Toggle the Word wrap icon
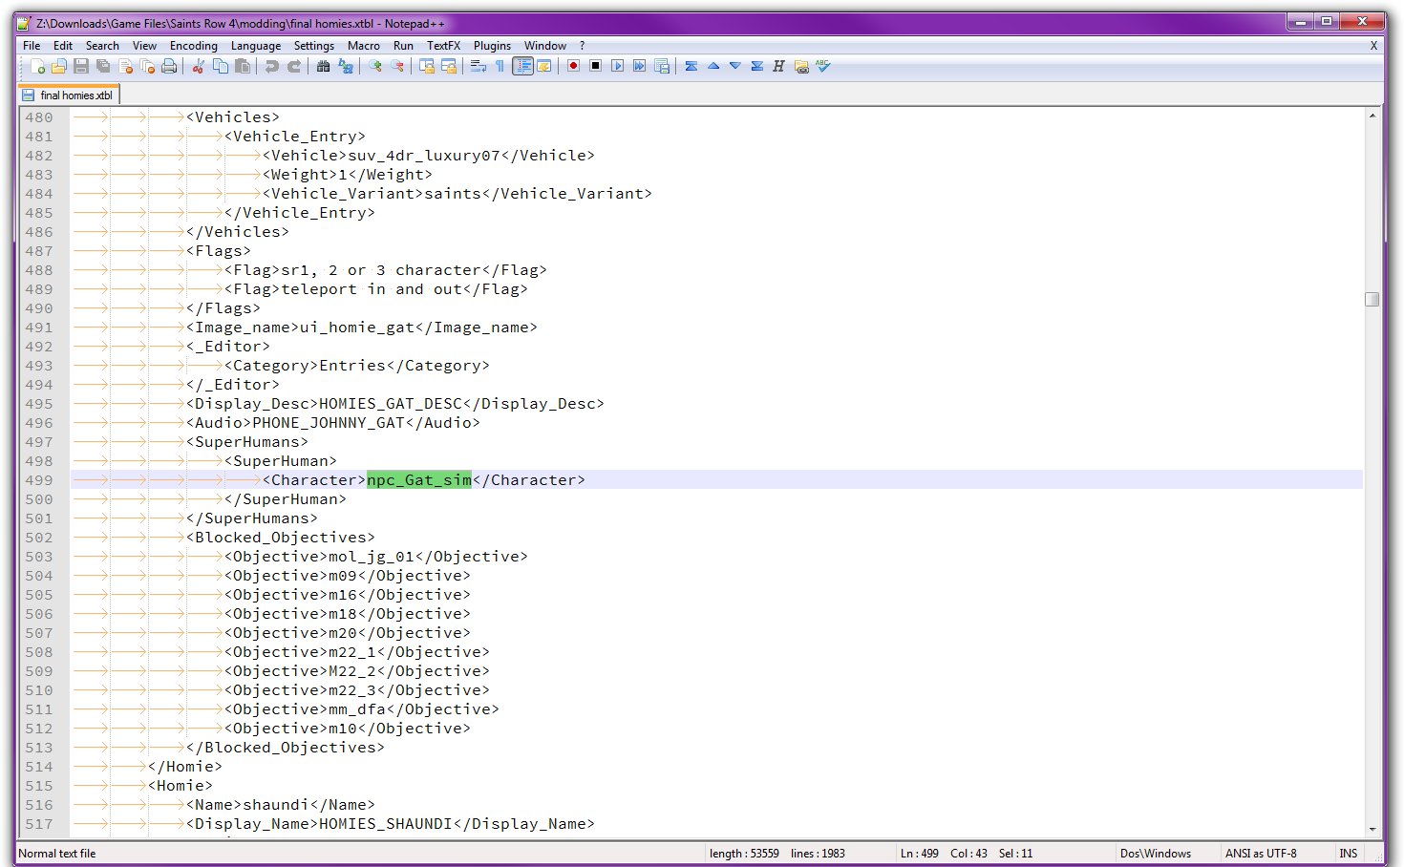The height and width of the screenshot is (867, 1404). coord(479,66)
